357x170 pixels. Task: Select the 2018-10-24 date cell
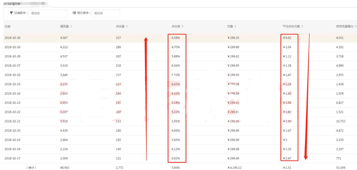point(13,94)
